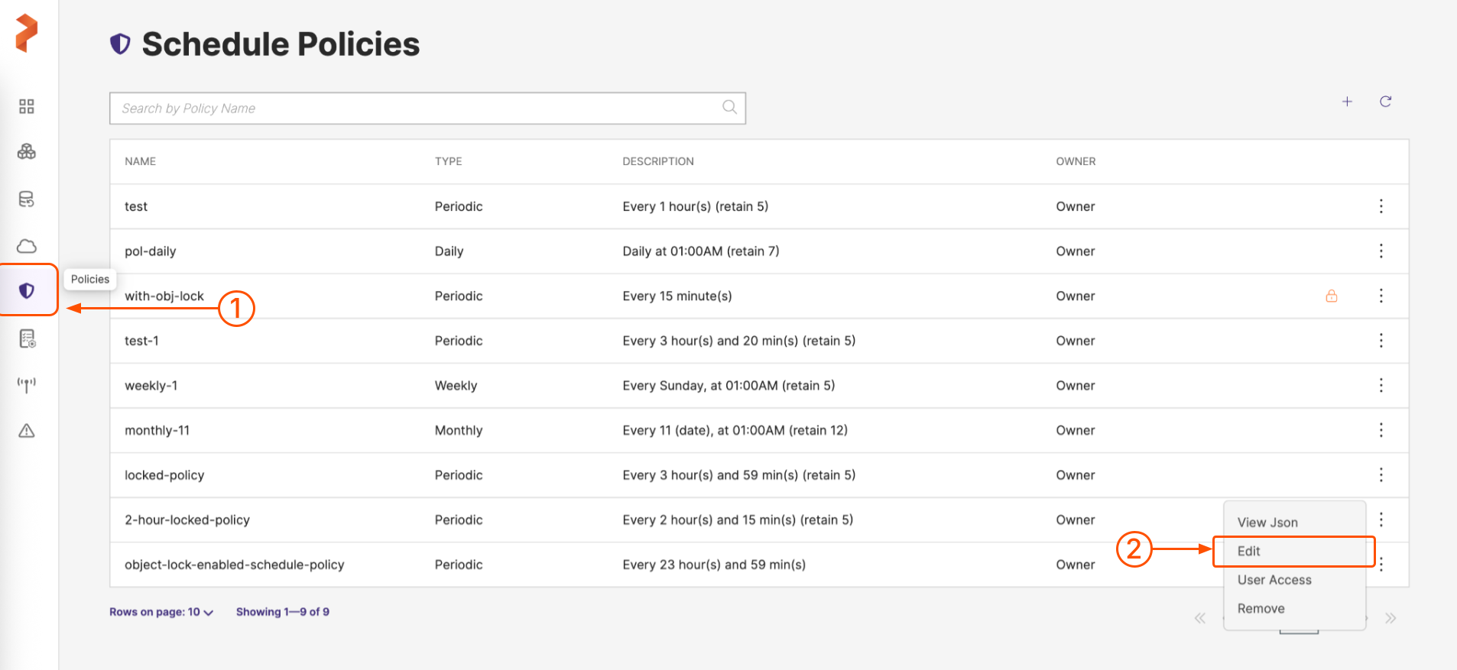Click the search magnifier icon

click(x=729, y=108)
